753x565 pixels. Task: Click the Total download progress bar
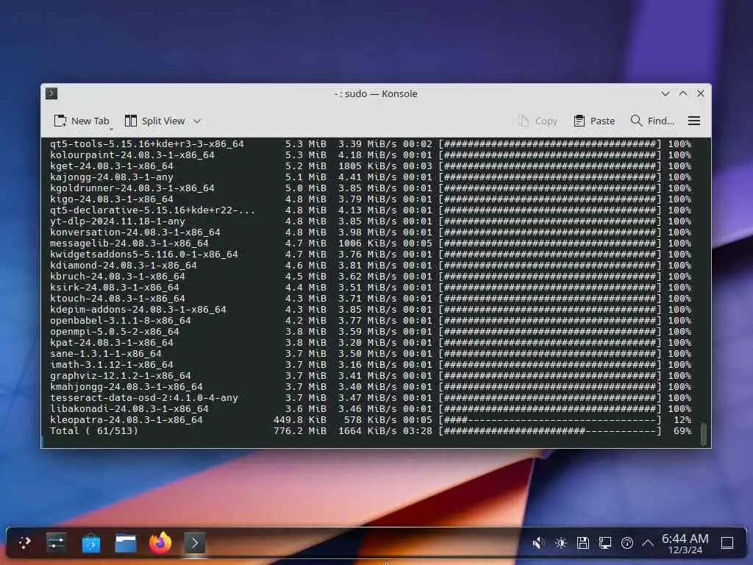pos(550,431)
